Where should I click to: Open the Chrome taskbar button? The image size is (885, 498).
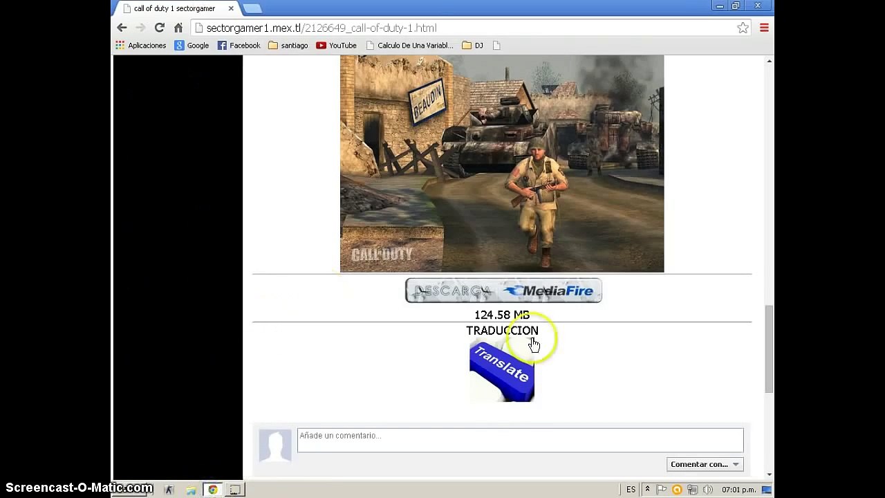[x=213, y=490]
